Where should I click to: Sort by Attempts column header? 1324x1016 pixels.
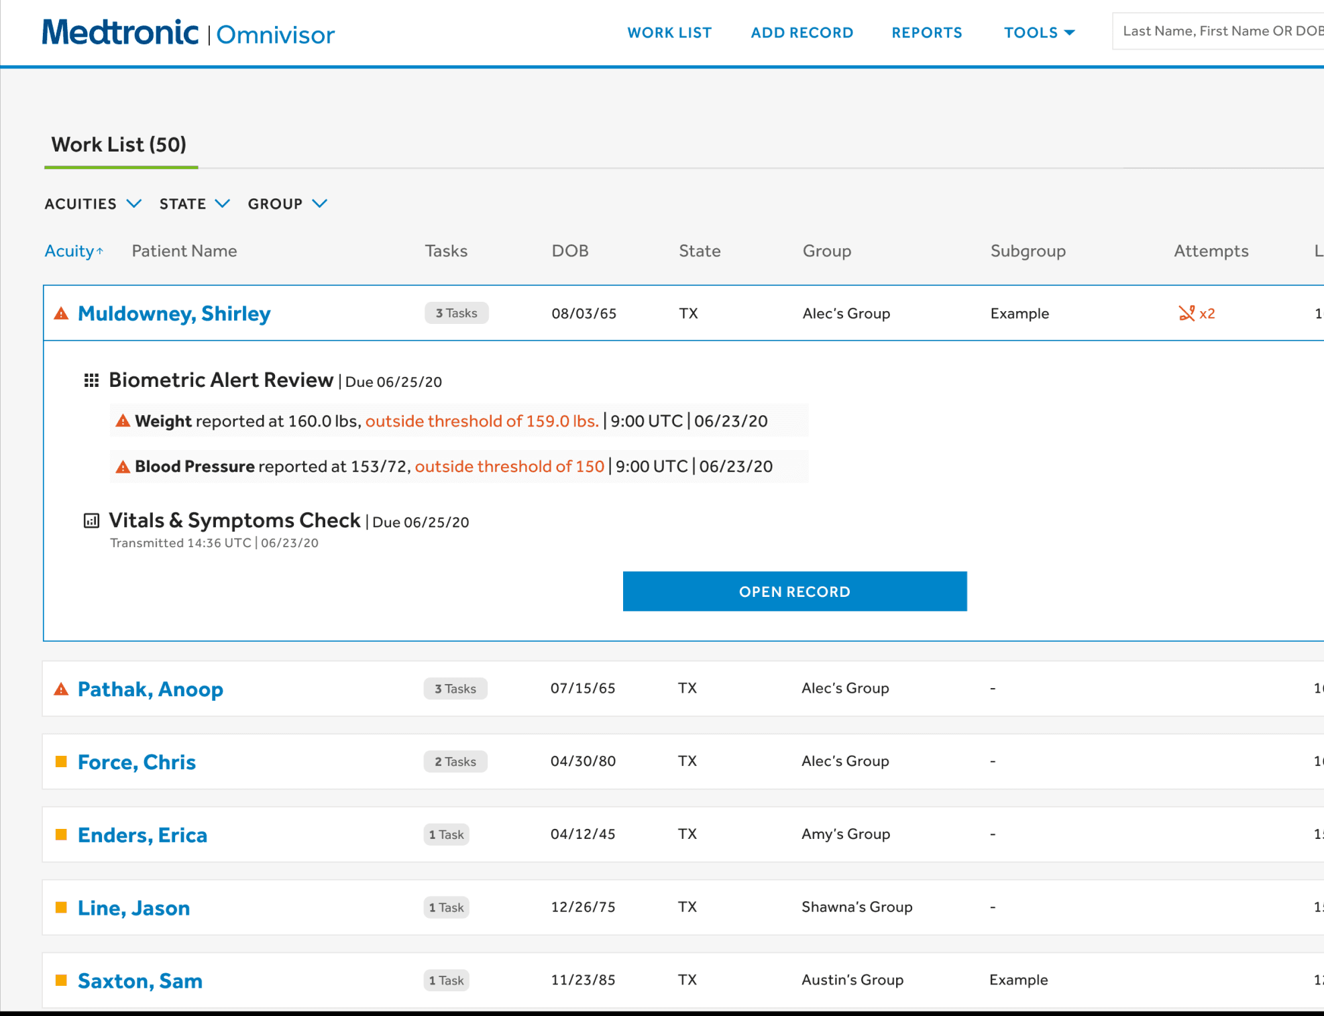[1211, 251]
